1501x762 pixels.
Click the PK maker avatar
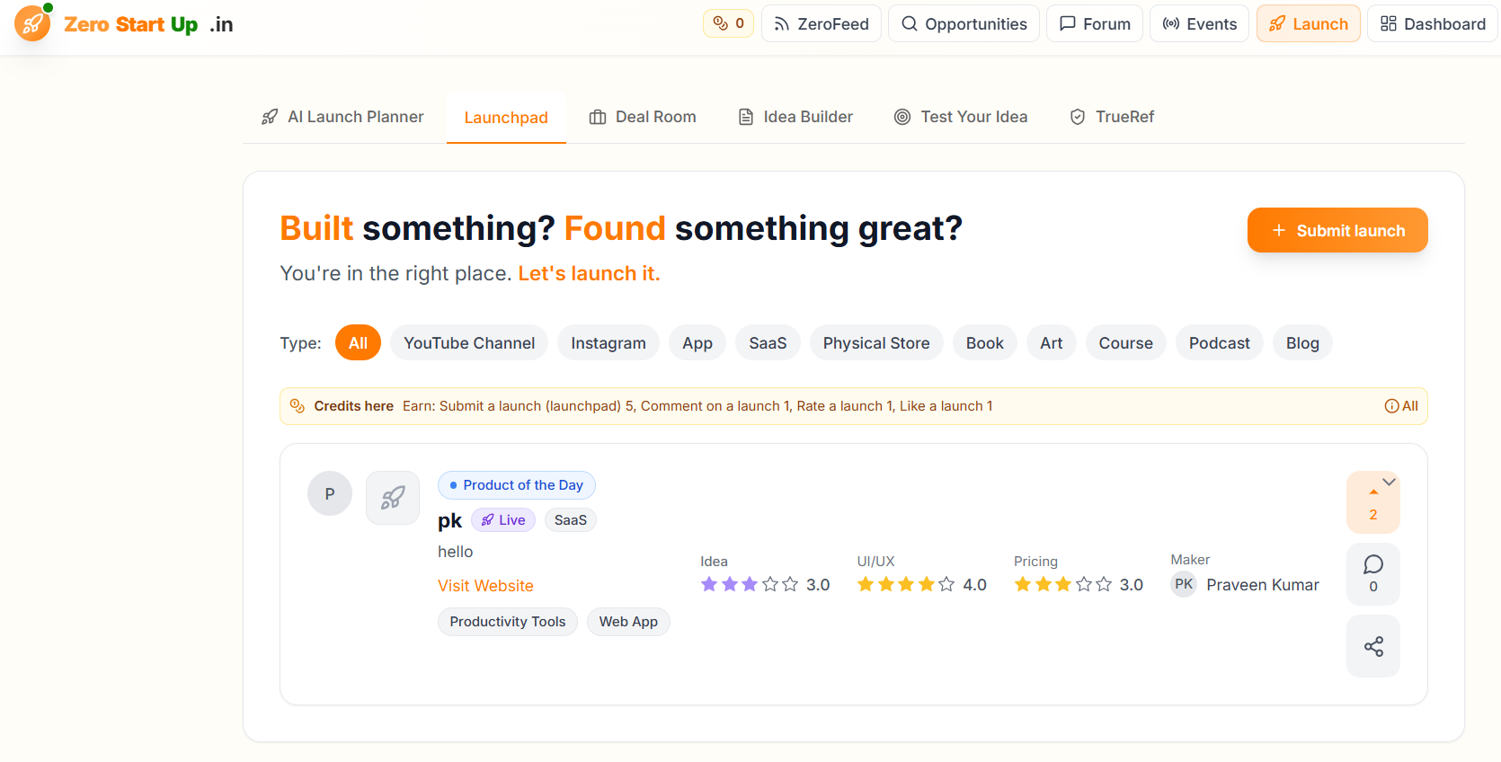pyautogui.click(x=1184, y=584)
